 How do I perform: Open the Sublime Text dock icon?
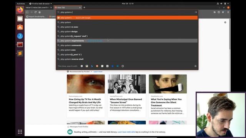pos(20,53)
